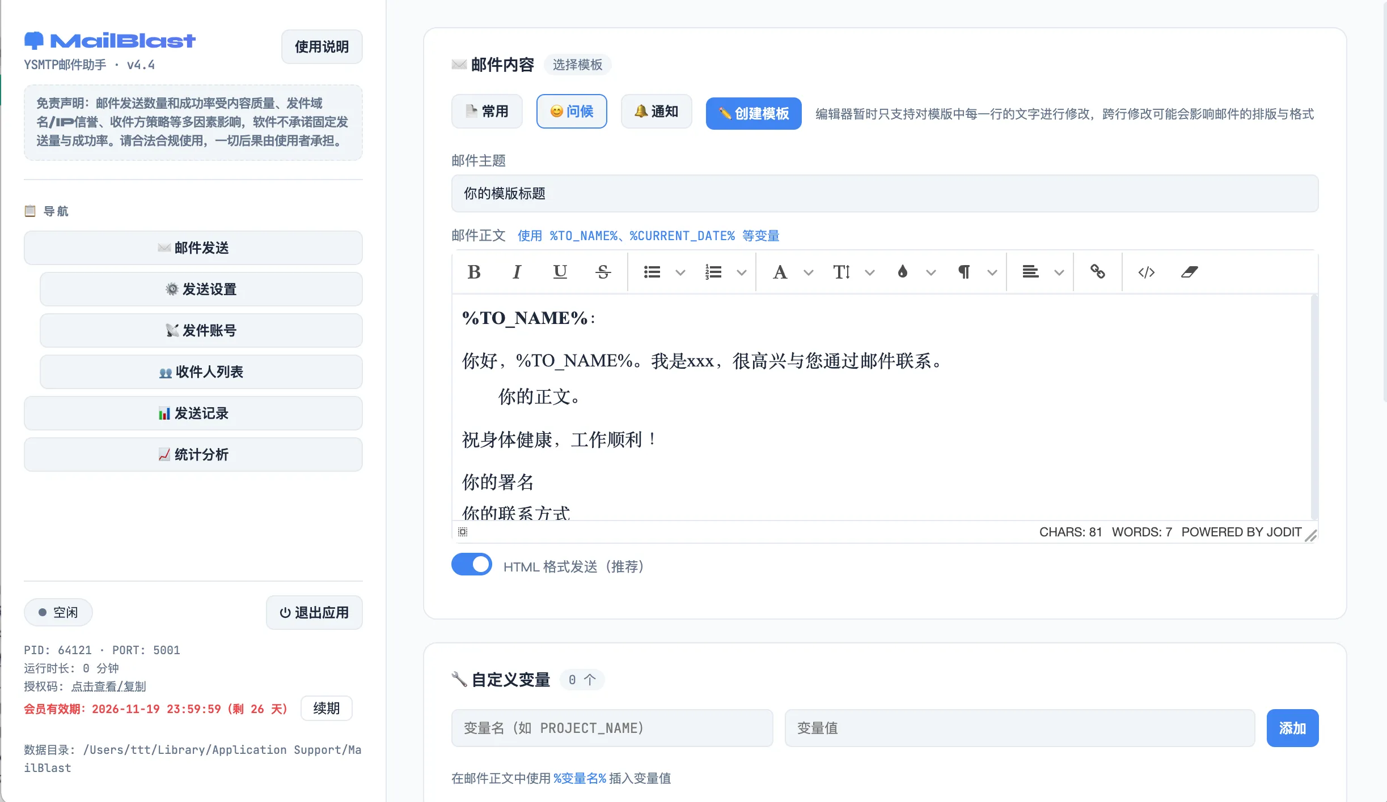This screenshot has height=802, width=1387.
Task: View 发送记录 in the sidebar
Action: (193, 413)
